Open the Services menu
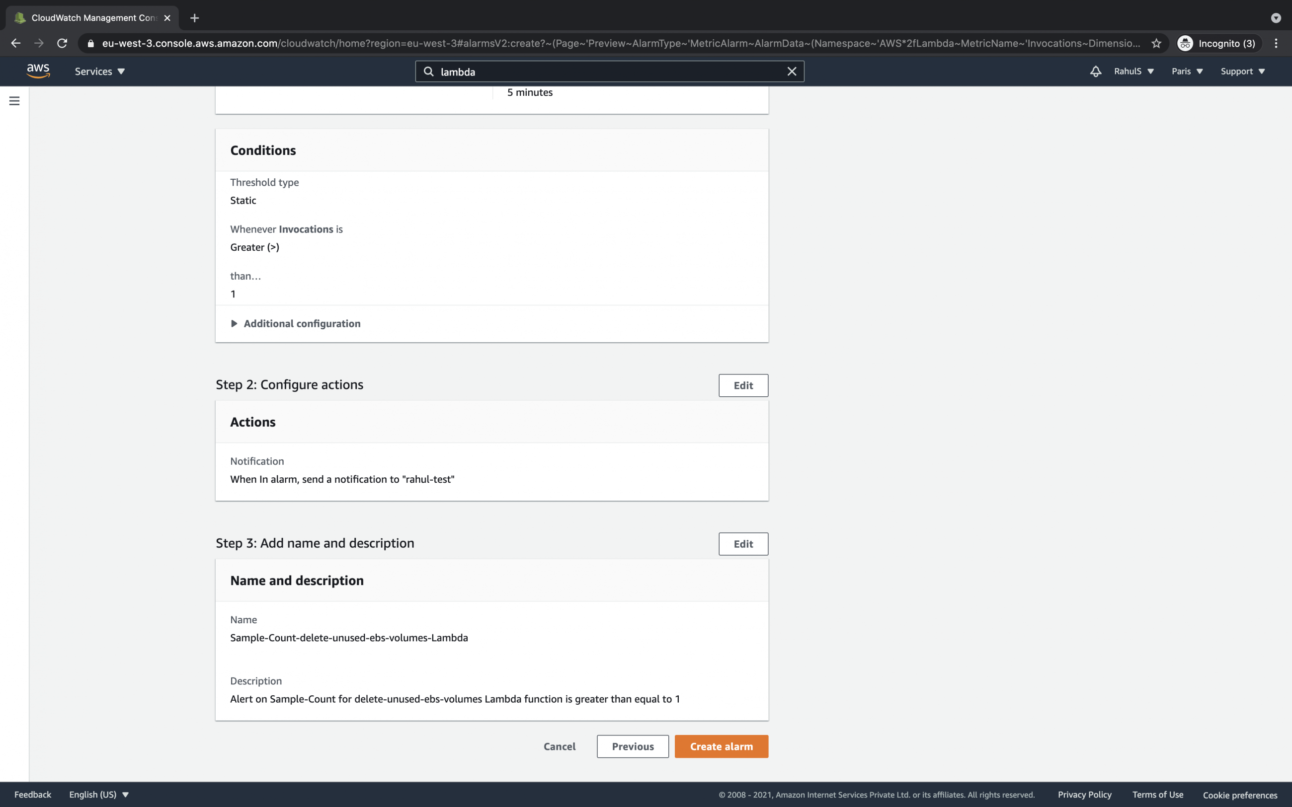This screenshot has height=807, width=1292. click(x=99, y=71)
